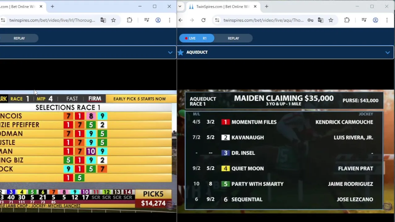Image resolution: width=395 pixels, height=222 pixels.
Task: Click jockey Kendrick Carmouche
Action: (x=344, y=122)
